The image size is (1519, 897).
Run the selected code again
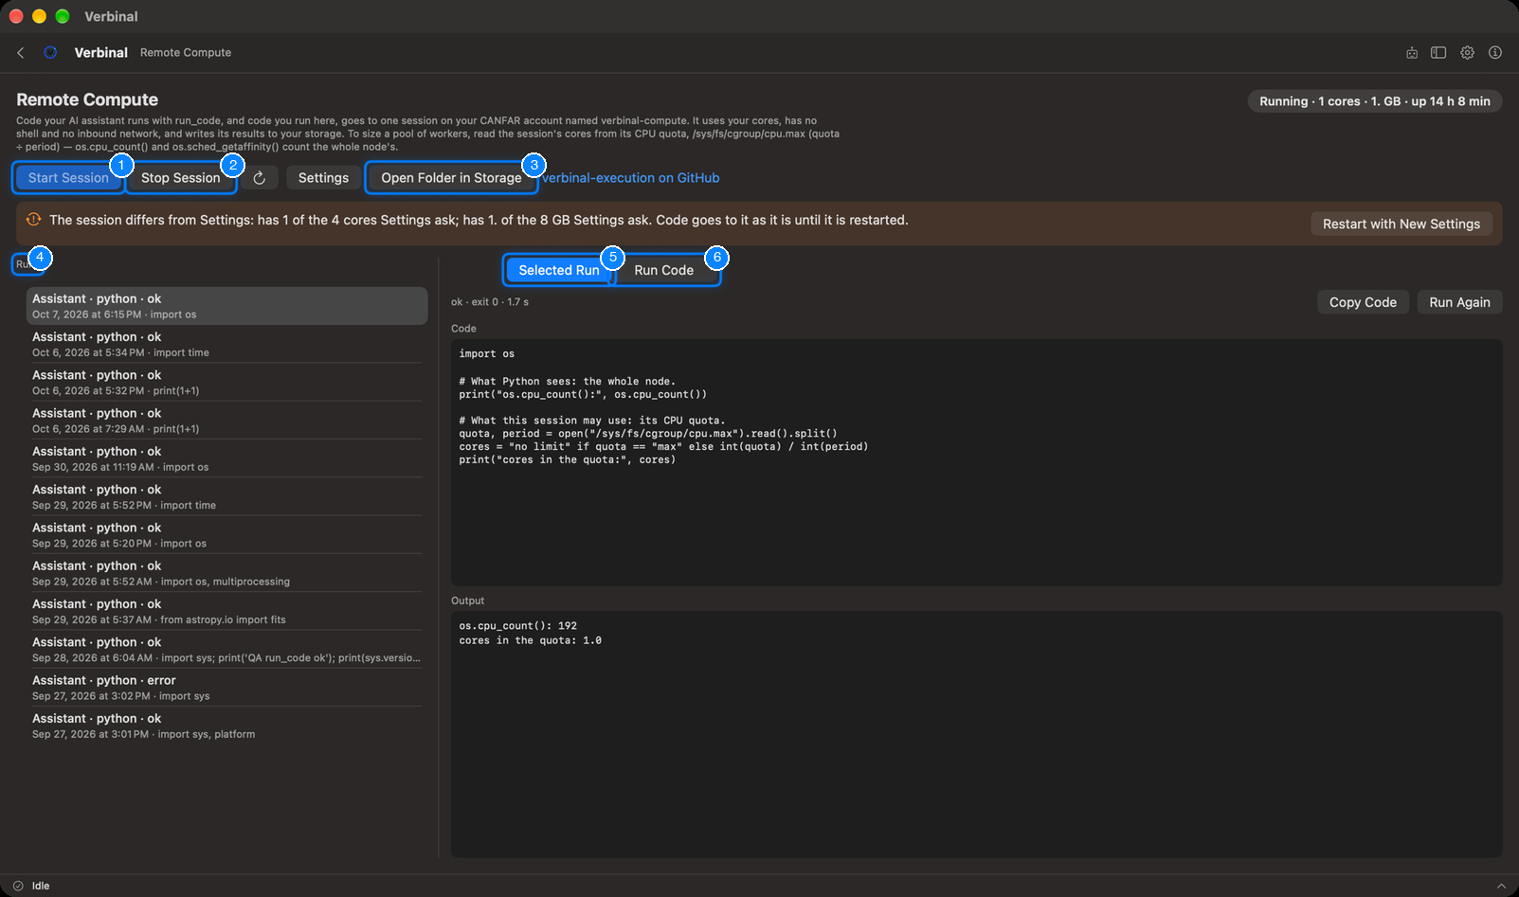(x=1459, y=302)
